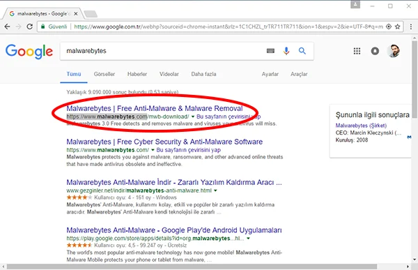Go back with the browser back arrow
Viewport: 418px width, 270px height.
7,27
